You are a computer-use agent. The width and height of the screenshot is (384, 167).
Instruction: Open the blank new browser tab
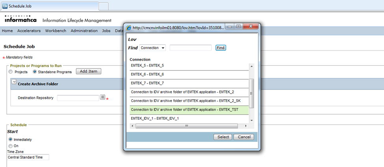pos(104,6)
